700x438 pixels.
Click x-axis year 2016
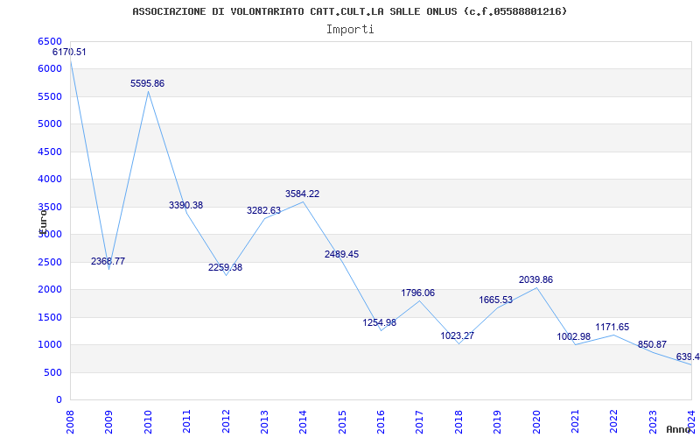click(381, 421)
